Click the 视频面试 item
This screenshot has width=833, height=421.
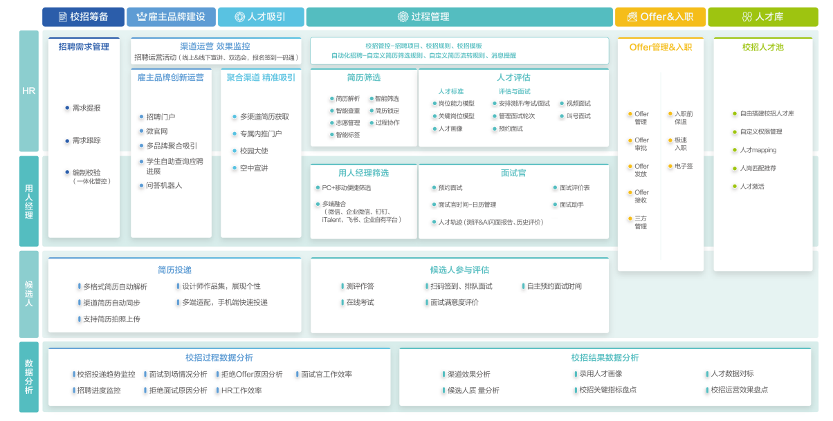click(578, 104)
